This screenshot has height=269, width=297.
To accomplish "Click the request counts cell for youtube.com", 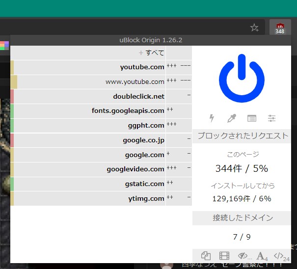I will coord(179,67).
